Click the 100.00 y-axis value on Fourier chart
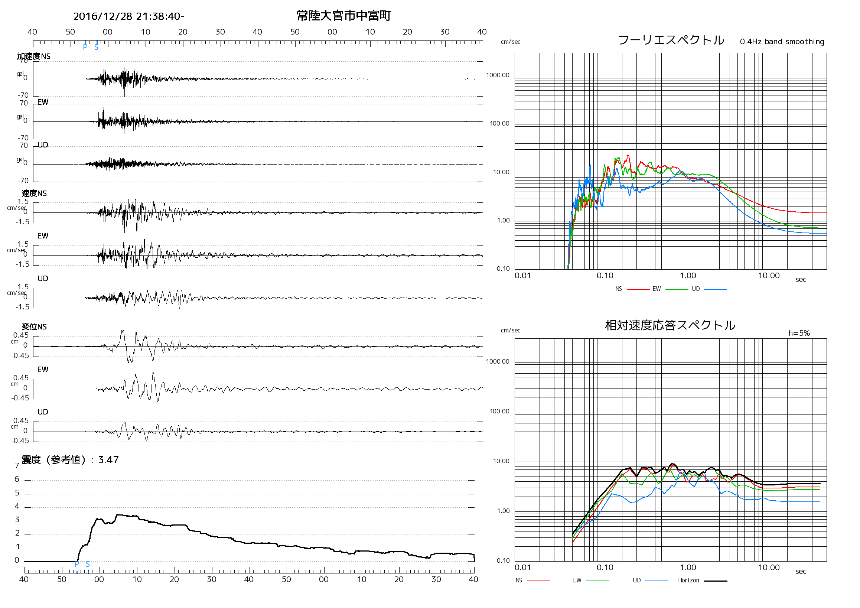The height and width of the screenshot is (608, 860). click(x=499, y=124)
